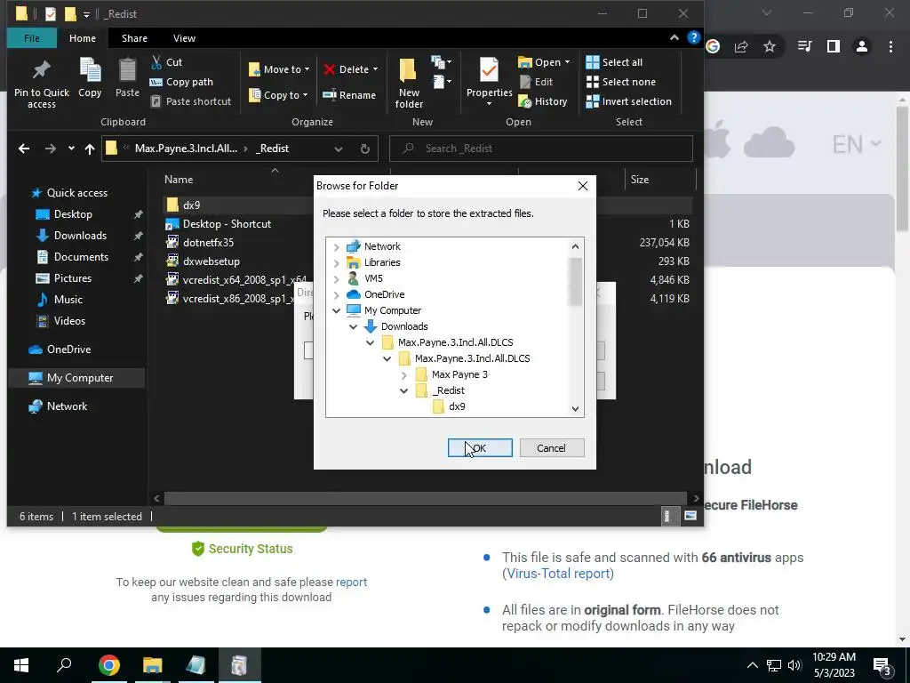The height and width of the screenshot is (683, 910).
Task: Click the Cut scissors icon
Action: (x=156, y=62)
